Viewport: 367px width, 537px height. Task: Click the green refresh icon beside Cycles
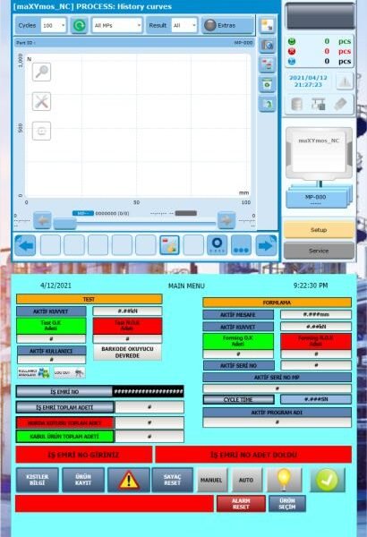tap(79, 25)
